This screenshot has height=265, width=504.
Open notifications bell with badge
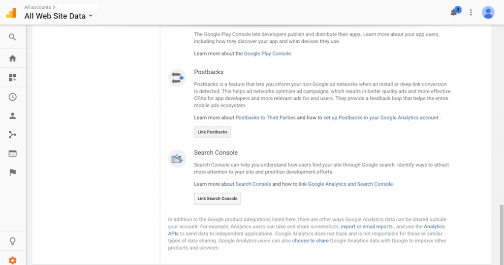click(x=455, y=12)
